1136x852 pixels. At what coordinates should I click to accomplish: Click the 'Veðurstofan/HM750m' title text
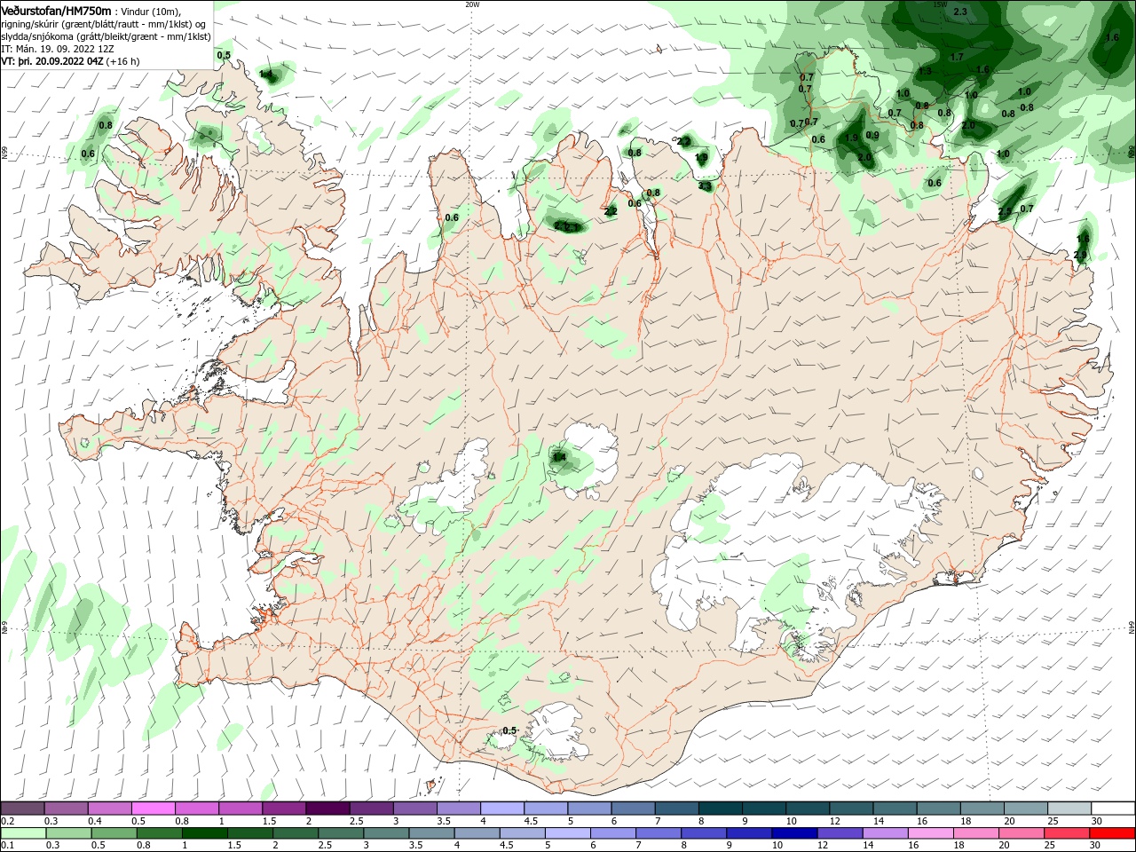click(x=57, y=11)
